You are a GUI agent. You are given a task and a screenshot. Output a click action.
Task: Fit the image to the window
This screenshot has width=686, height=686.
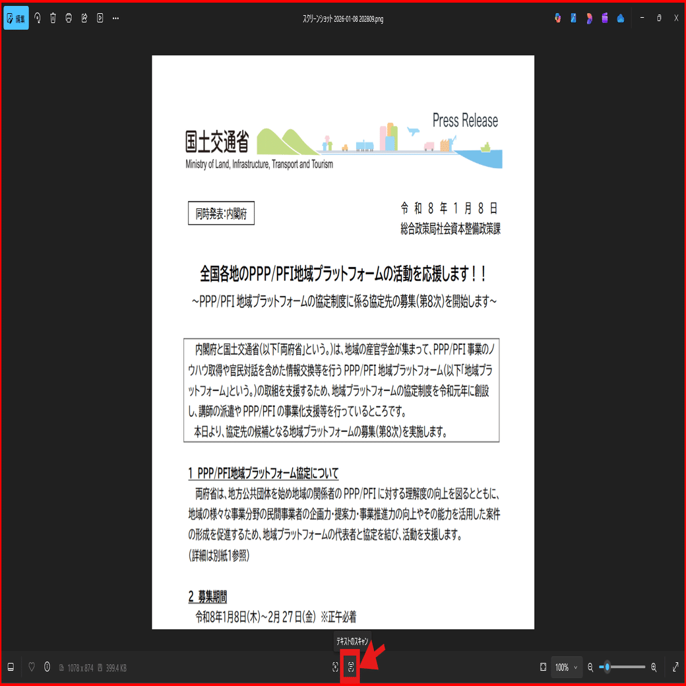tap(543, 667)
